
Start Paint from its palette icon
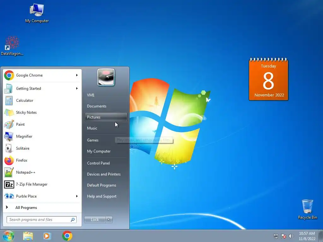9,124
